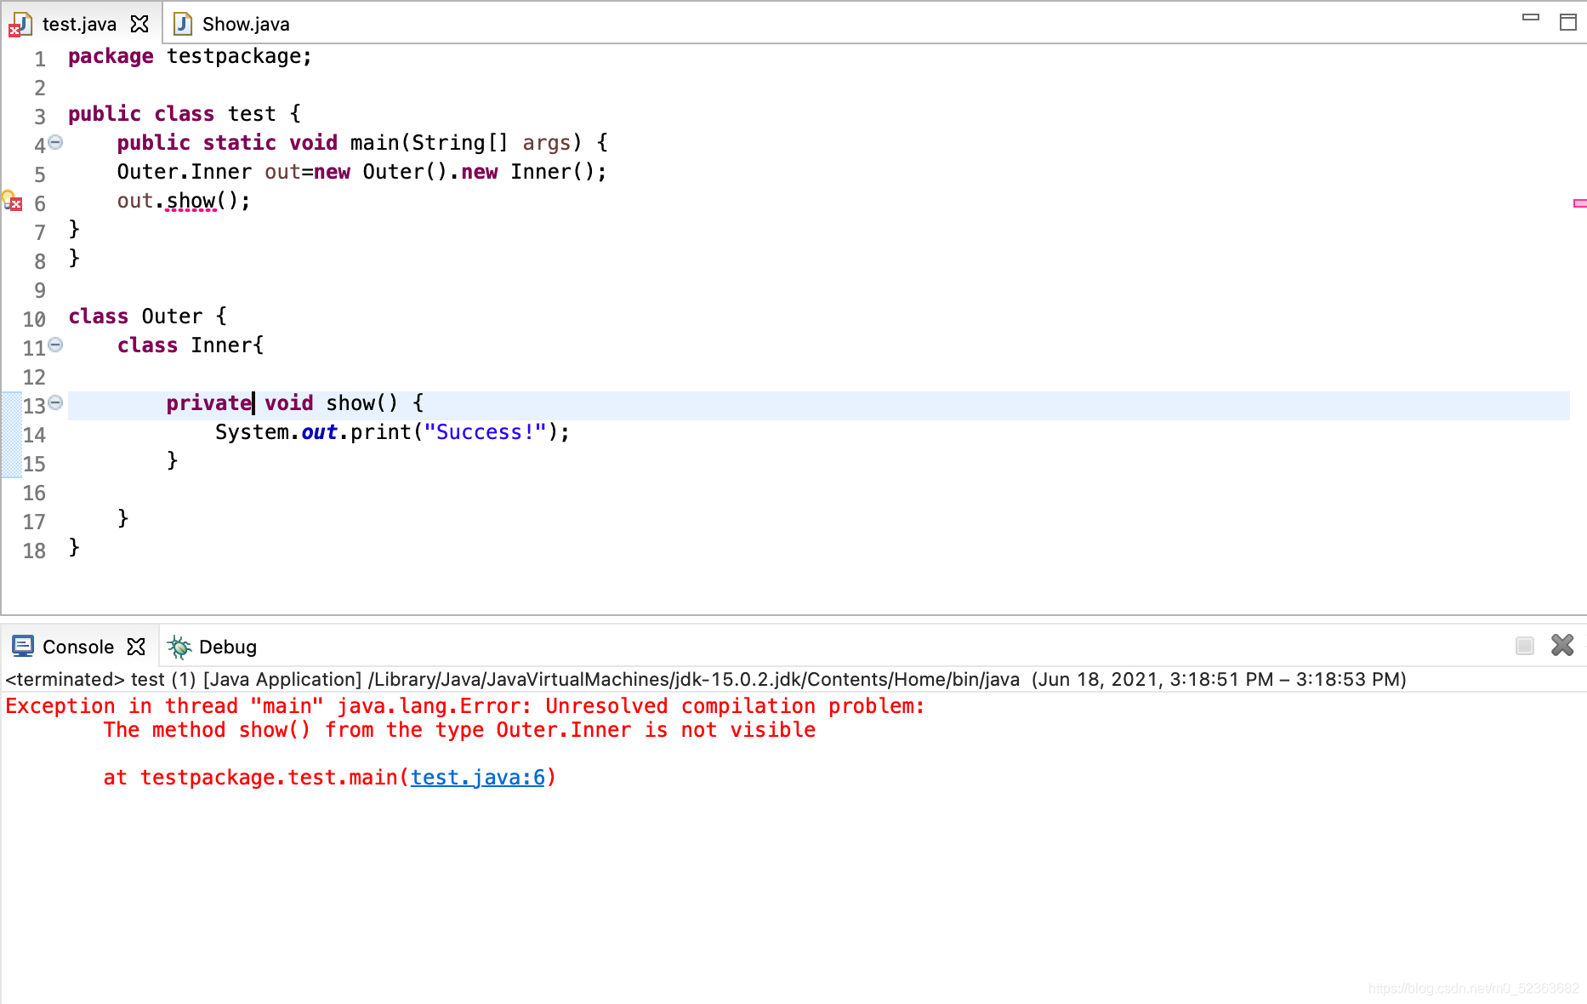
Task: Click the Terminate square button in Console
Action: coord(1525,646)
